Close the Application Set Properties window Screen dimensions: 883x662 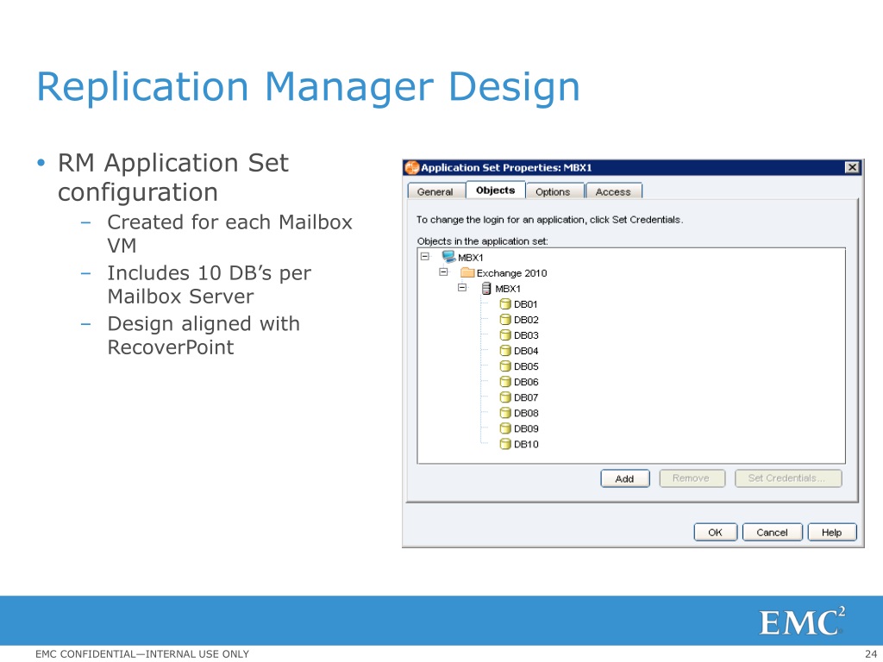[853, 167]
